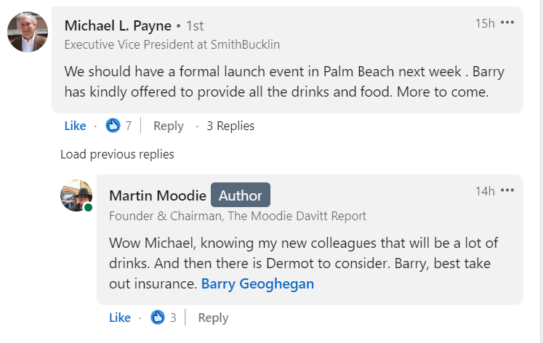543x343 pixels.
Task: Open Michael L. Payne's name link
Action: coord(118,26)
